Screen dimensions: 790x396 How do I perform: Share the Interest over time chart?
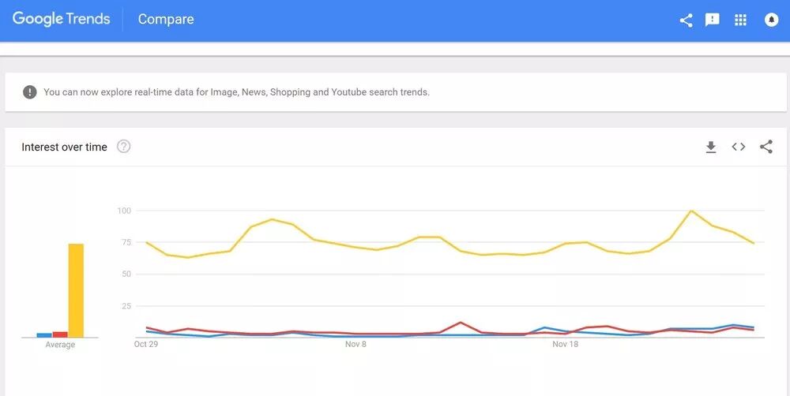[x=766, y=147]
